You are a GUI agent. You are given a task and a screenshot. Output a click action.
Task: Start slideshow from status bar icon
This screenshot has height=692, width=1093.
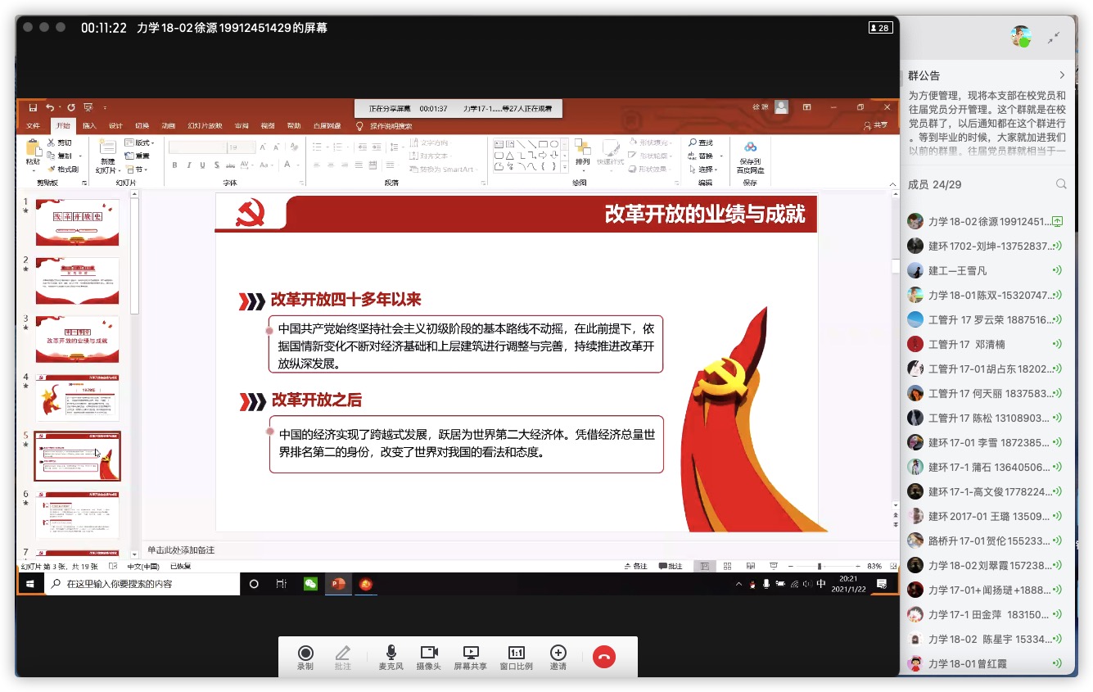tap(775, 566)
